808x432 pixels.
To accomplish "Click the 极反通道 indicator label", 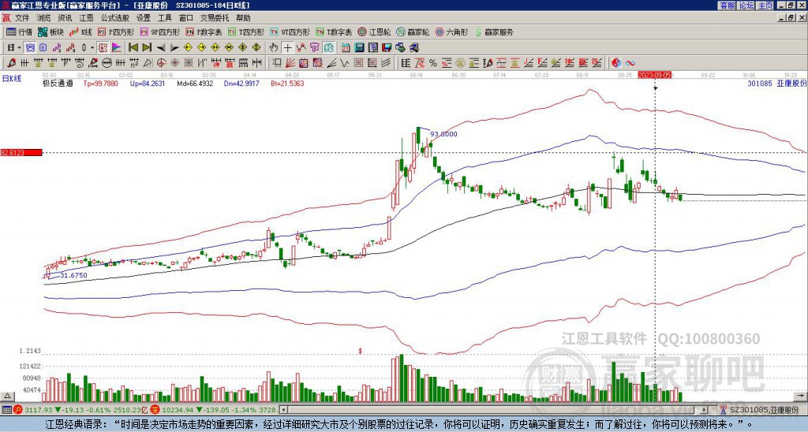I will click(x=58, y=83).
